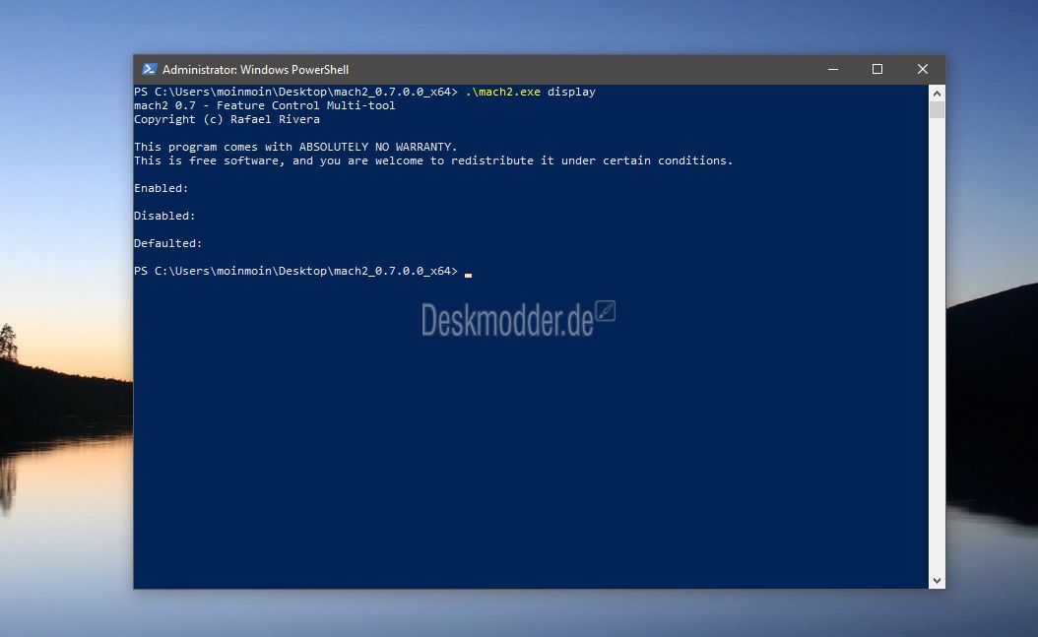This screenshot has width=1038, height=637.
Task: Close the Administrator PowerShell window
Action: tap(922, 70)
